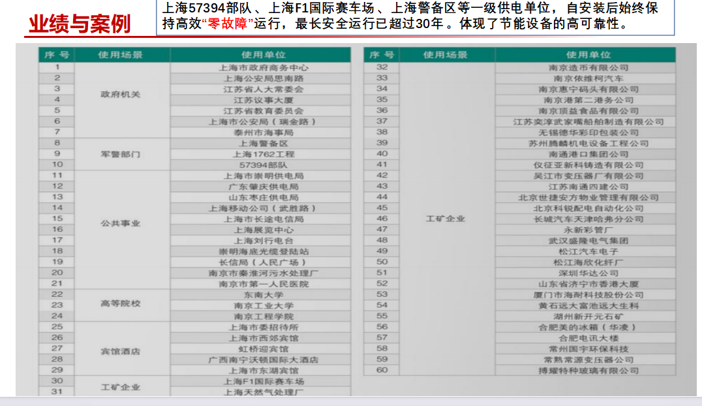
Task: Select the category cell 军警部门
Action: click(121, 154)
